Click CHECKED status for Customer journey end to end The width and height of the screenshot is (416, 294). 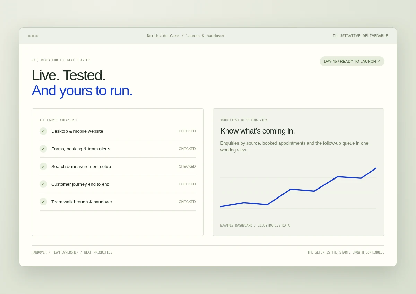[187, 184]
